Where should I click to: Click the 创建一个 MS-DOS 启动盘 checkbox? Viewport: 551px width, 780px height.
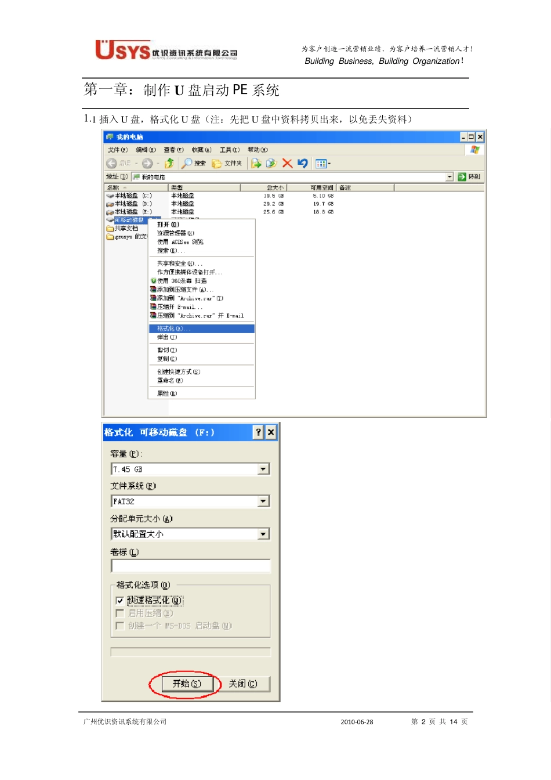click(x=119, y=626)
